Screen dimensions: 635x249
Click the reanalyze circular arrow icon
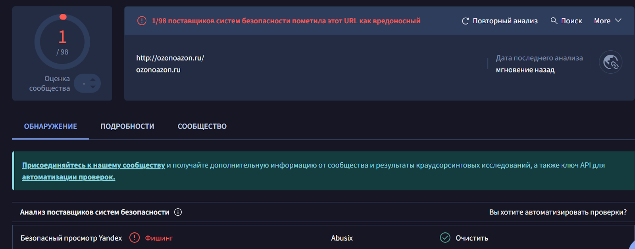coord(465,21)
